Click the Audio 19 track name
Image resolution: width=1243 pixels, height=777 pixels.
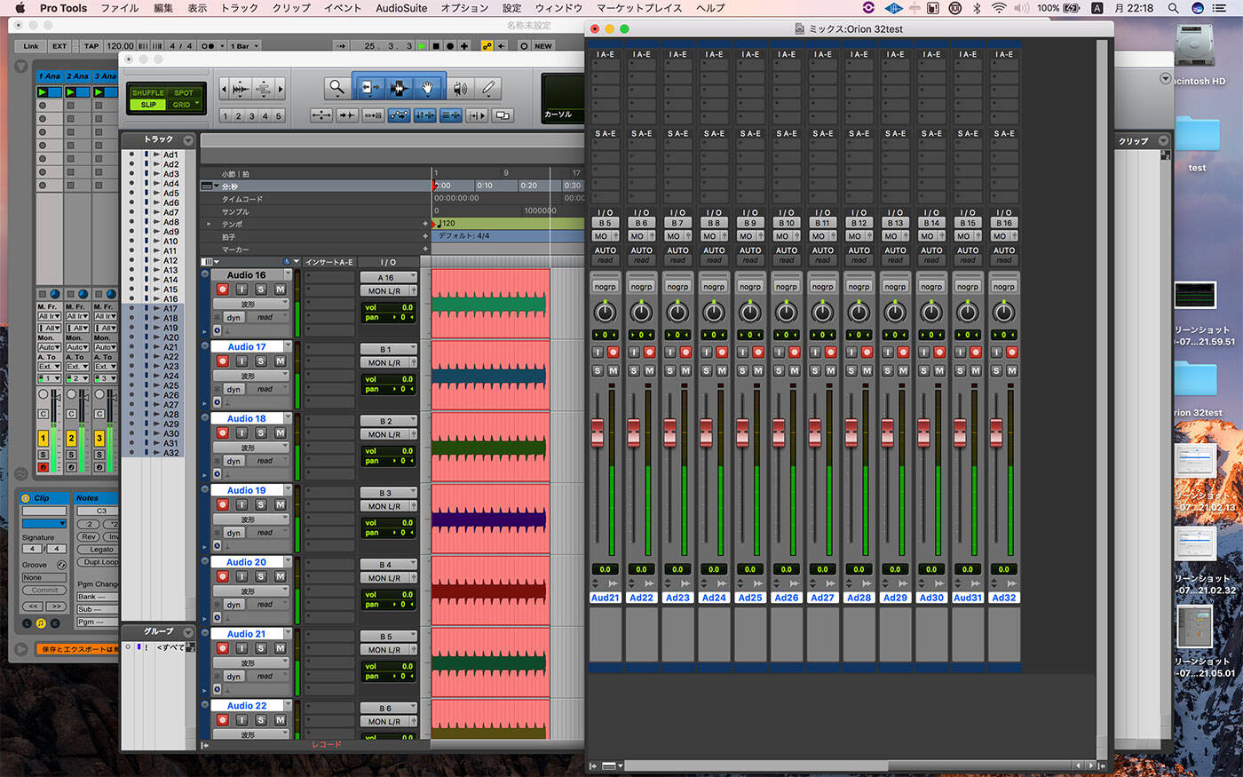point(246,490)
